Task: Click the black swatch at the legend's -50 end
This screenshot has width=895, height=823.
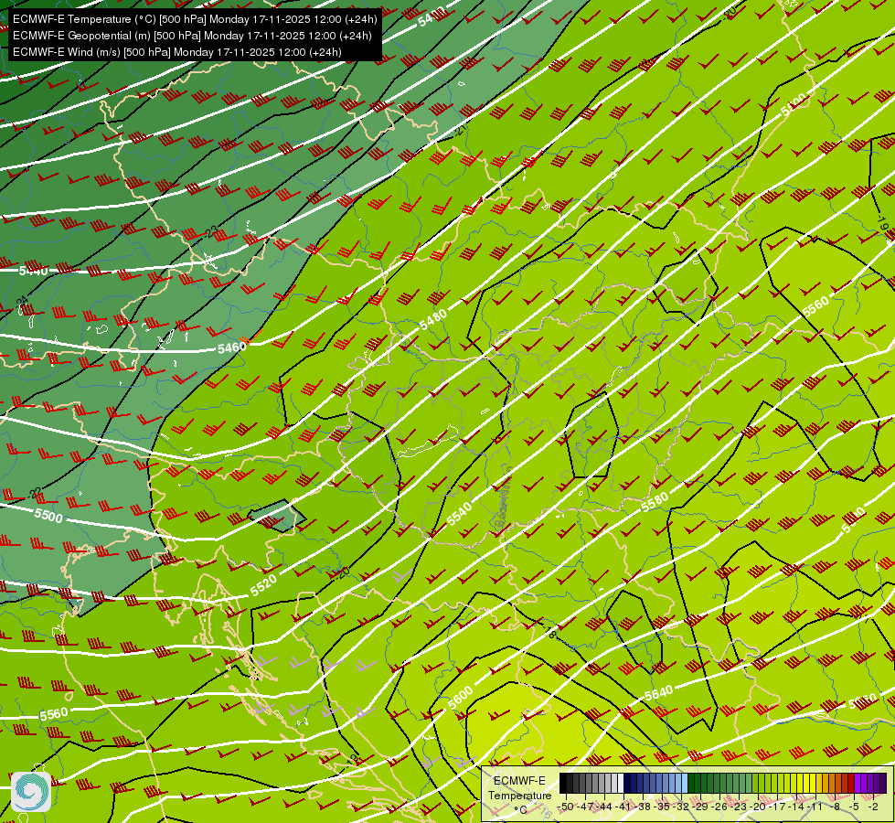Action: click(563, 783)
